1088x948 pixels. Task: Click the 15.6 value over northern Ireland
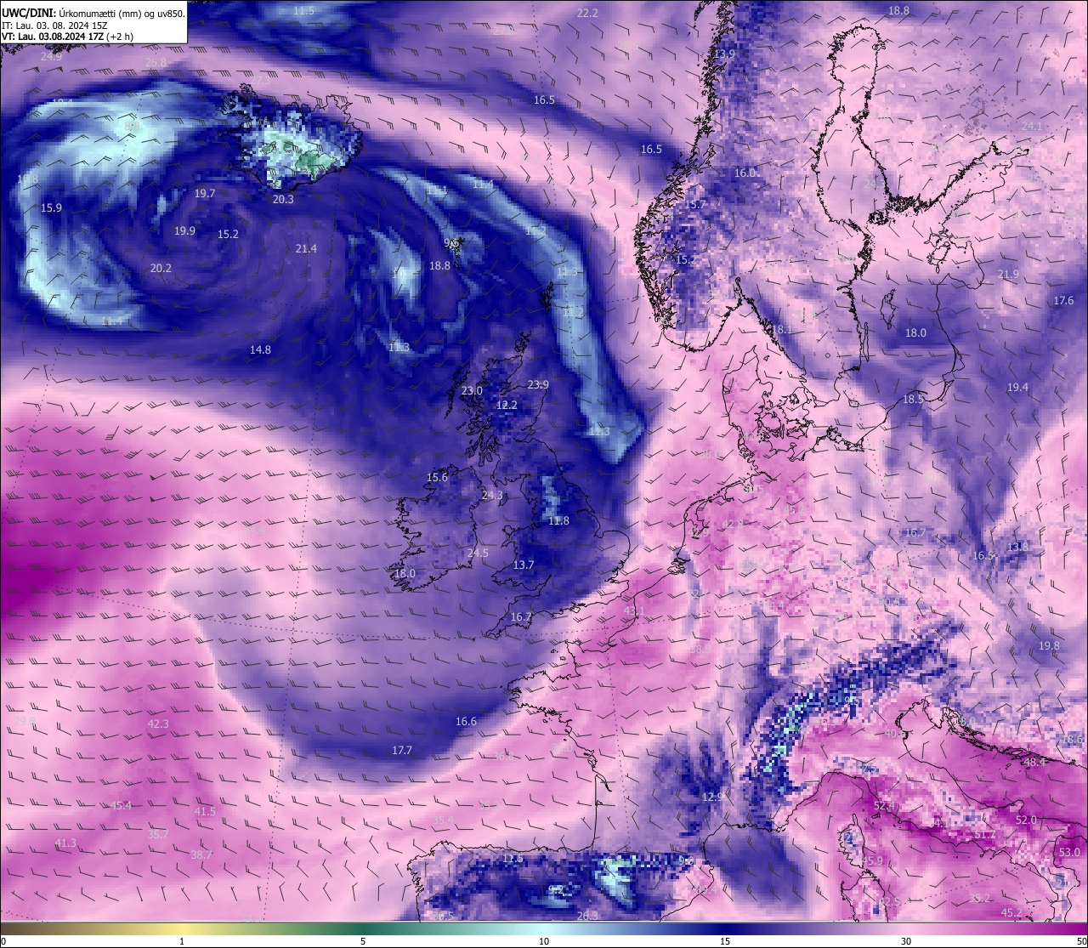click(437, 478)
